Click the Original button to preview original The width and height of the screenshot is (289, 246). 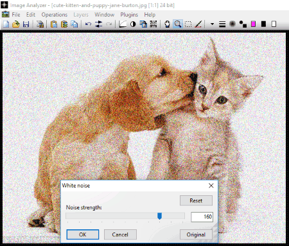pyautogui.click(x=196, y=234)
